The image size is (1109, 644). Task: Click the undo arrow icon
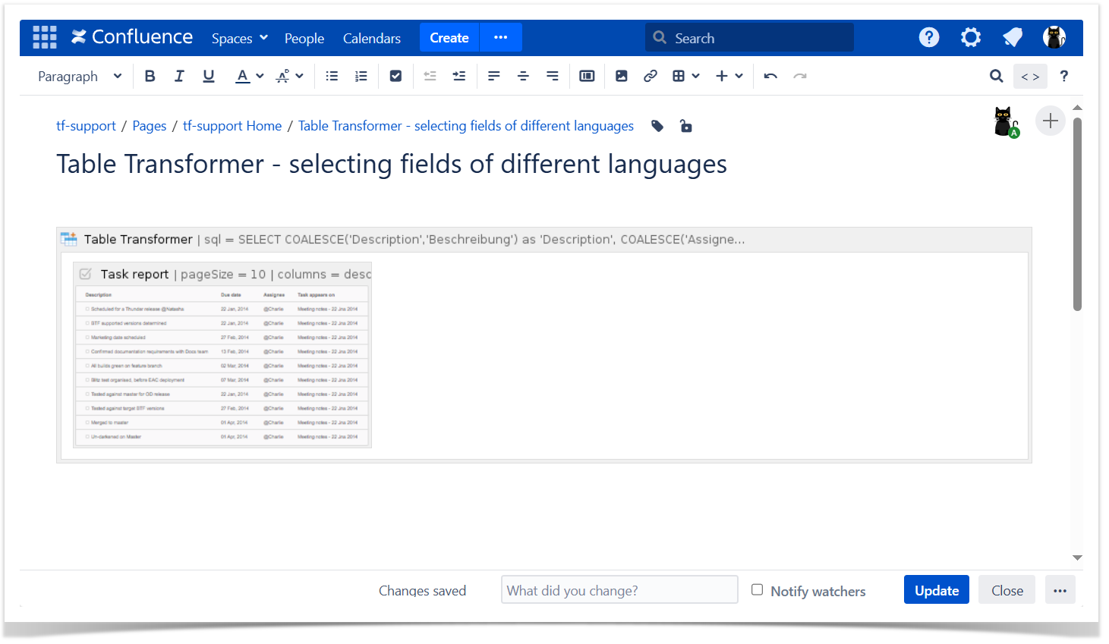tap(770, 76)
